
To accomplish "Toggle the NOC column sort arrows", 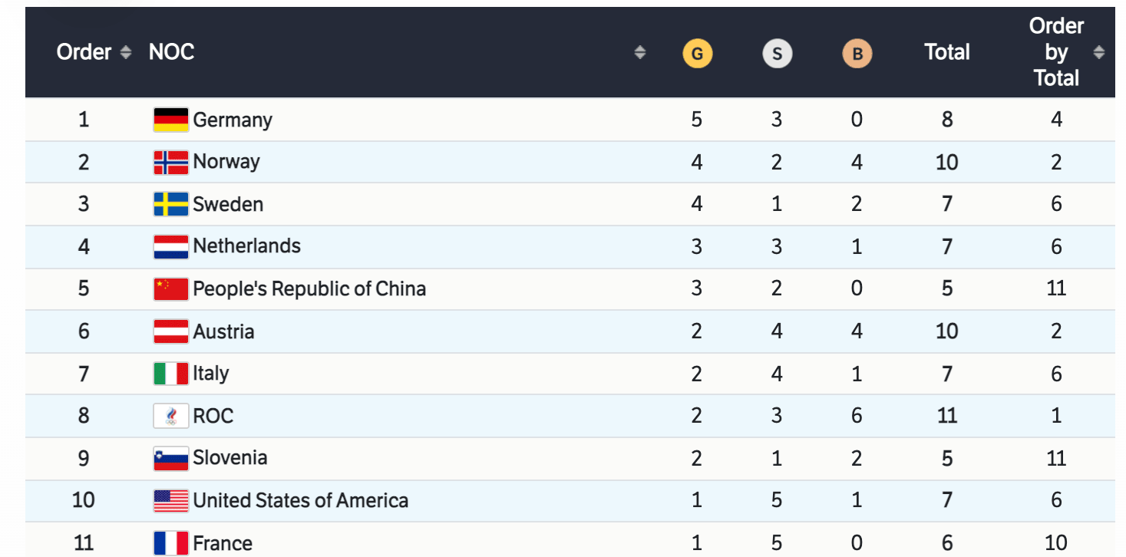I will (639, 52).
